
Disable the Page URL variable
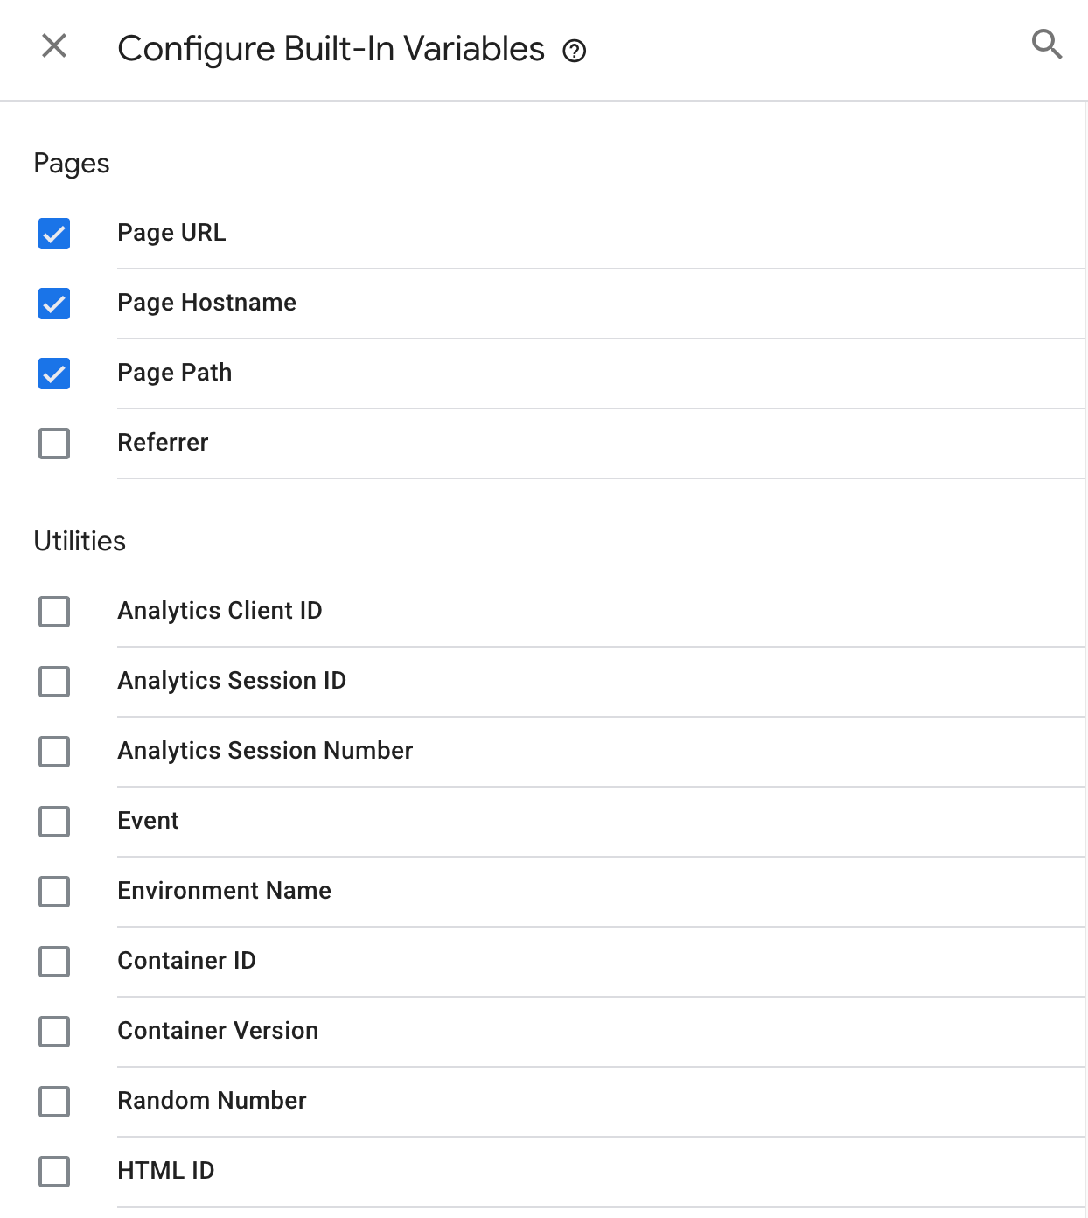point(53,234)
